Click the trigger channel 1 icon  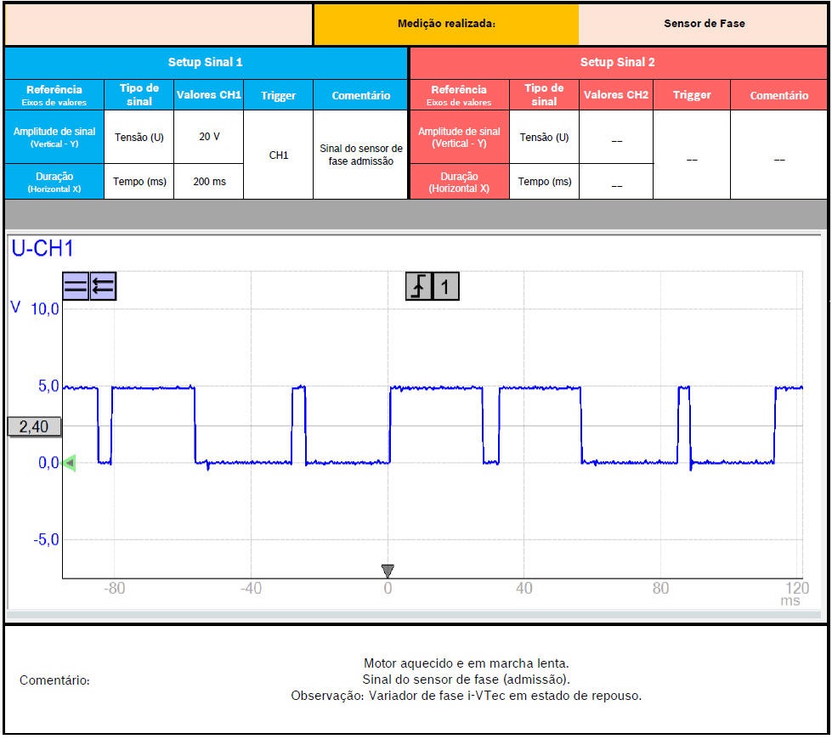point(445,287)
